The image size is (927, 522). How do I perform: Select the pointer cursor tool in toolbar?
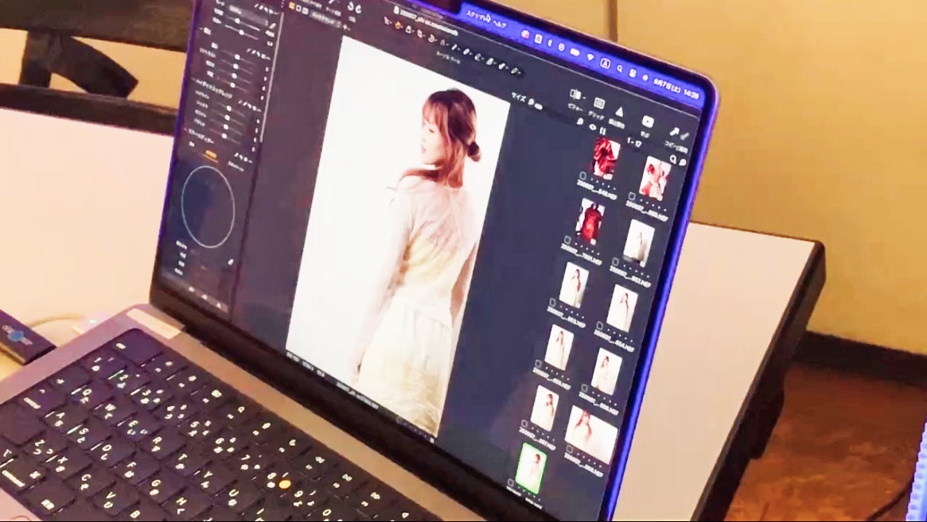pos(388,21)
